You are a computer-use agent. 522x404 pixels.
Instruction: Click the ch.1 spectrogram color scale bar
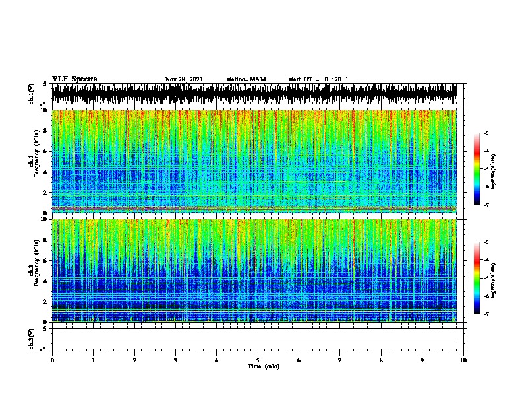[477, 169]
